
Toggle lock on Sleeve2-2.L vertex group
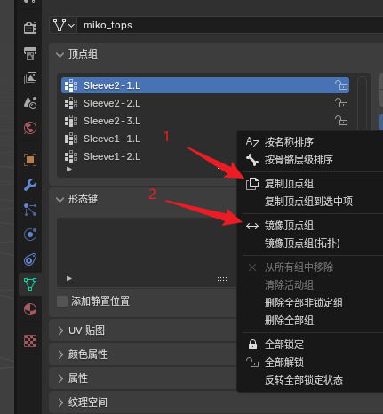341,103
